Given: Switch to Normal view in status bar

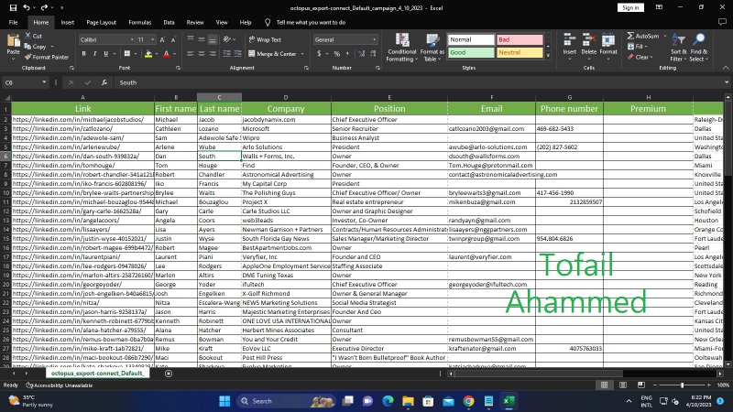Looking at the screenshot, I should (604, 385).
